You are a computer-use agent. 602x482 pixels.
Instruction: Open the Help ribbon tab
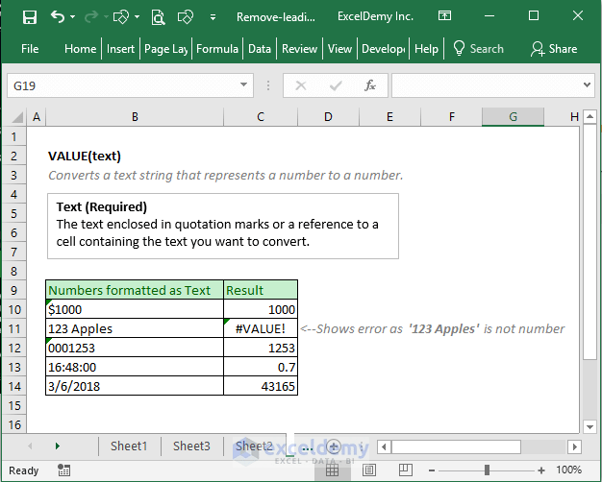tap(427, 49)
